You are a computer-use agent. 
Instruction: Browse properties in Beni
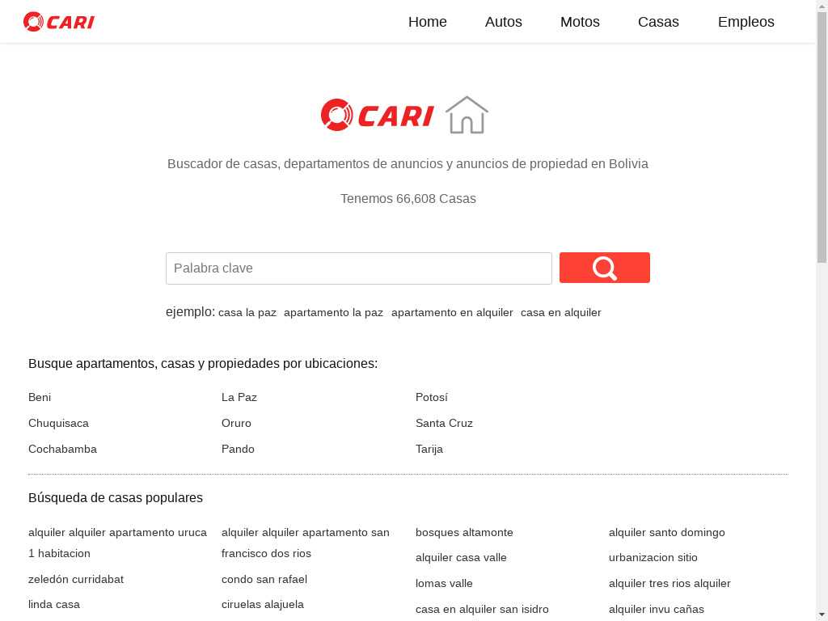click(40, 397)
